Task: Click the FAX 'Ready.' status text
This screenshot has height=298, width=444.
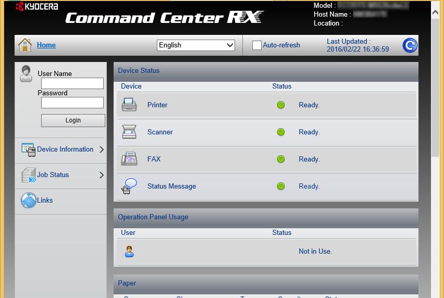Action: [x=309, y=159]
